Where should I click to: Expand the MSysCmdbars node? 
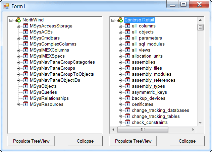18,39
